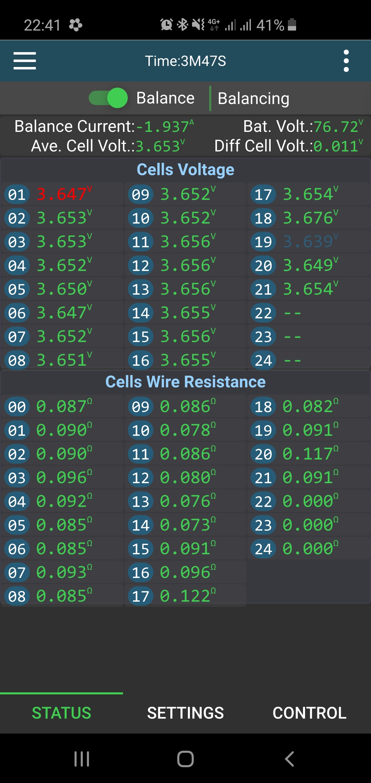Tap the Balance Current value
The height and width of the screenshot is (783, 371).
pos(166,127)
